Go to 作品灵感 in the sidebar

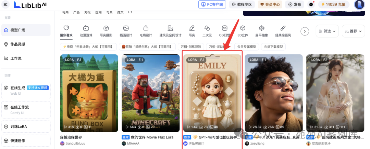[x=18, y=44]
